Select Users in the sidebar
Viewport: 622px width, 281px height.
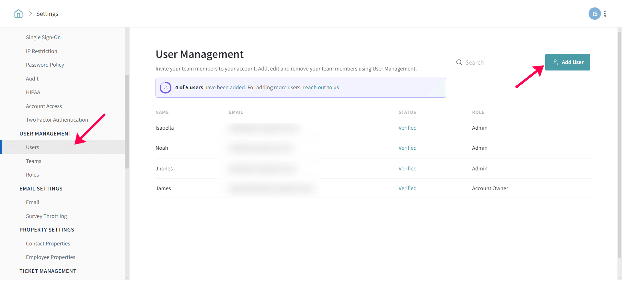pyautogui.click(x=33, y=147)
